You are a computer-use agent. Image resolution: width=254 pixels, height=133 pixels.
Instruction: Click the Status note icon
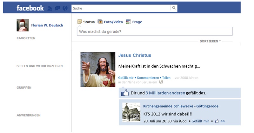(x=80, y=22)
